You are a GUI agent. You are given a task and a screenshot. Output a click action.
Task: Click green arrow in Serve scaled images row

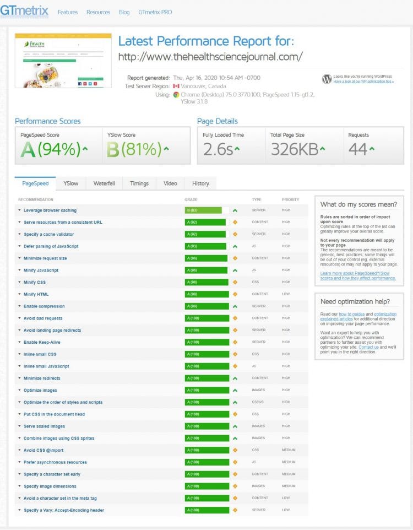click(x=235, y=426)
